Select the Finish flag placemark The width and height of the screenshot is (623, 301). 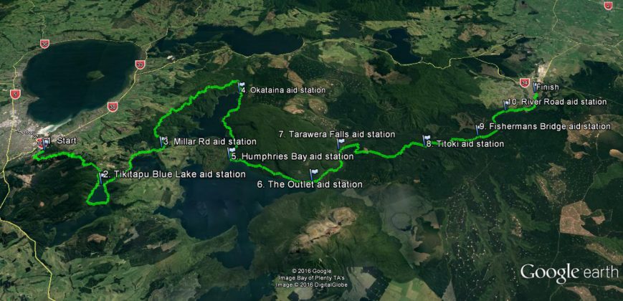coord(535,87)
